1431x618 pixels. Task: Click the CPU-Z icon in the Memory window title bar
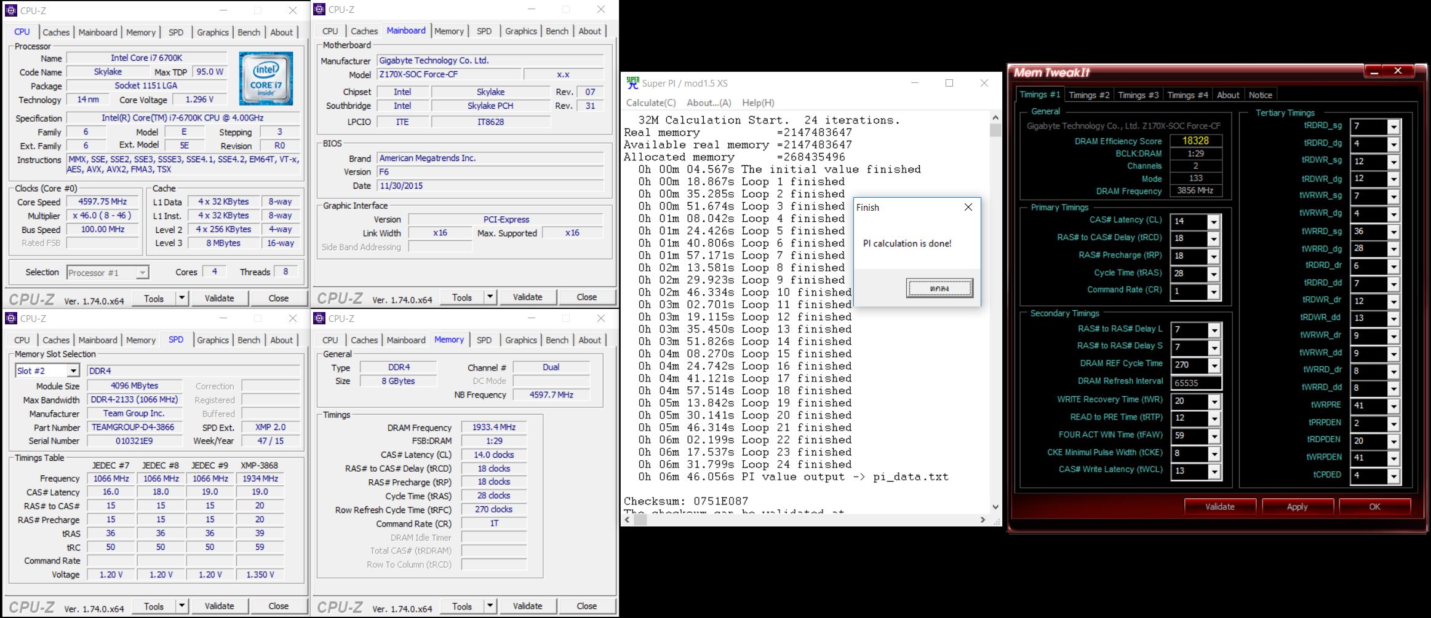point(319,318)
